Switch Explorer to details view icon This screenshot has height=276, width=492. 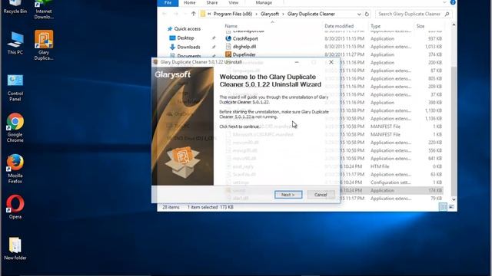coord(443,207)
